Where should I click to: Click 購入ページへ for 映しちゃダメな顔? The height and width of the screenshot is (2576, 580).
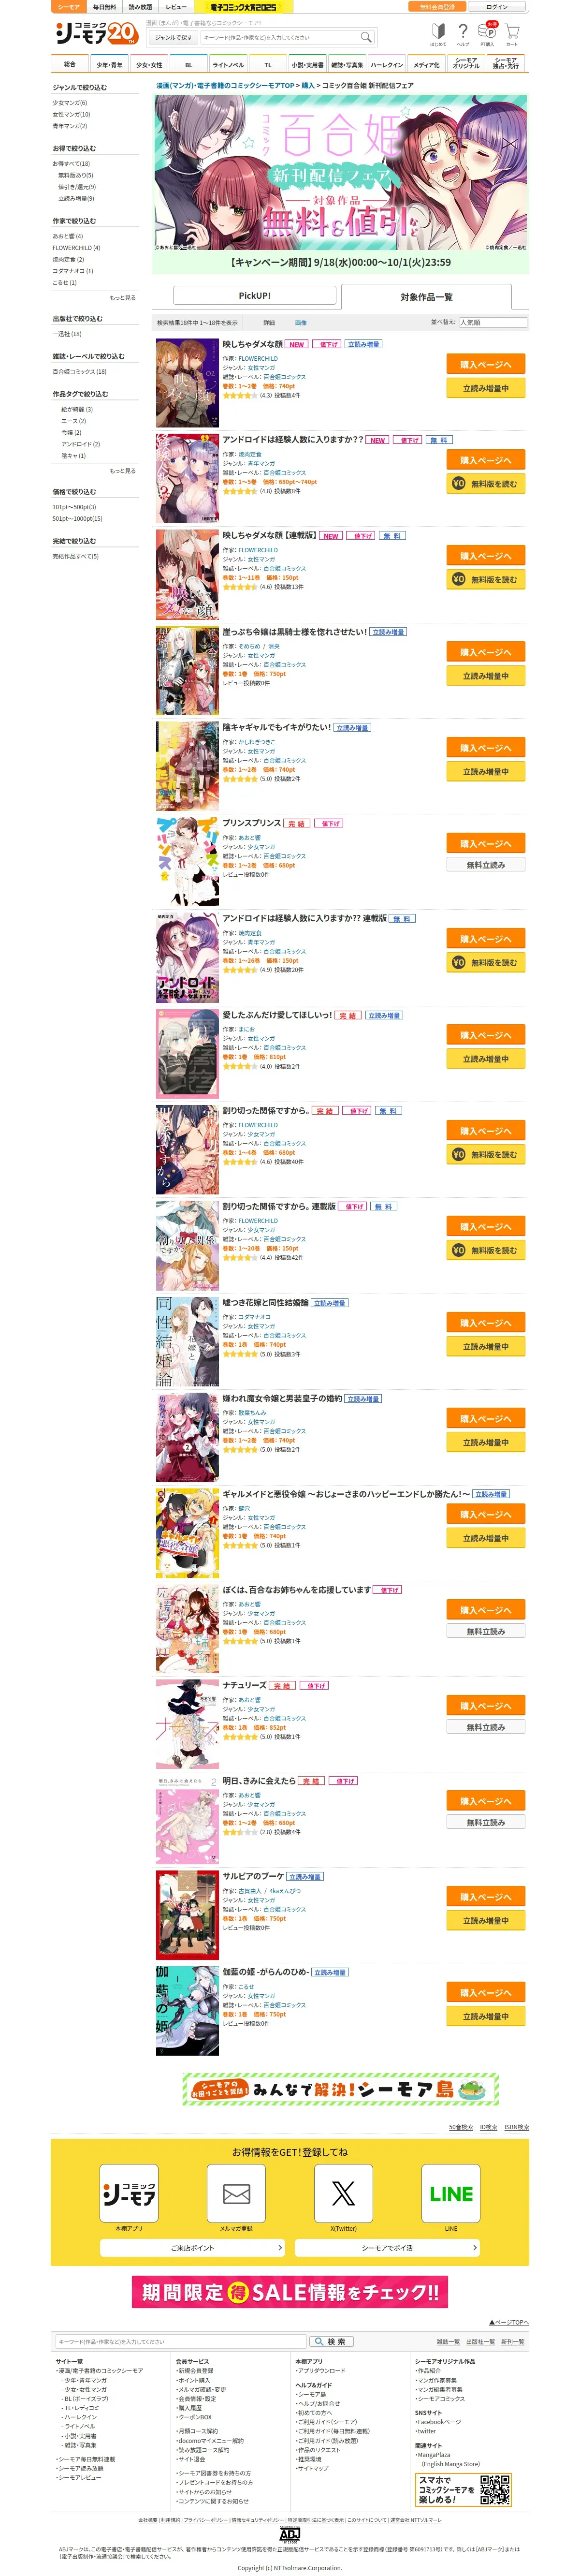486,365
